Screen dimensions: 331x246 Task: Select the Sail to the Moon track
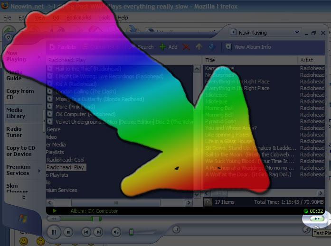coord(250,155)
